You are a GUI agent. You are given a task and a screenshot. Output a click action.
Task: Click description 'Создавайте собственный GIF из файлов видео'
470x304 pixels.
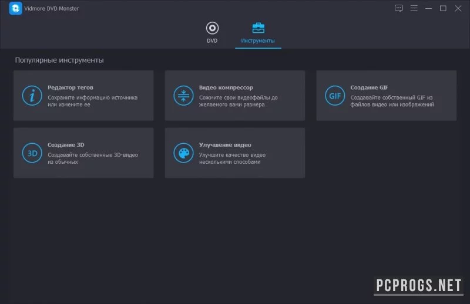[x=392, y=101]
